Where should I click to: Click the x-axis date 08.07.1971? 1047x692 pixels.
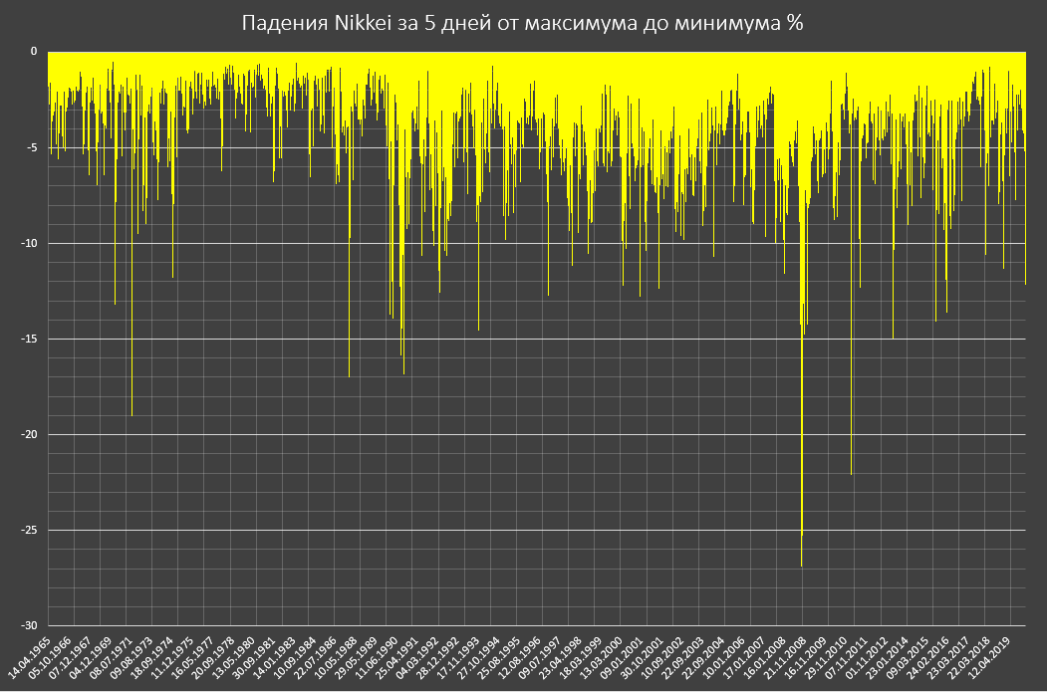(111, 658)
